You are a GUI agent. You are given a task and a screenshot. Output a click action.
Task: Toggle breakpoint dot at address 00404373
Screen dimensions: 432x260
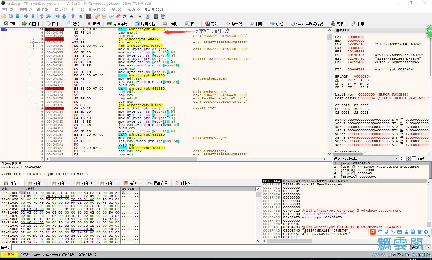[43, 89]
